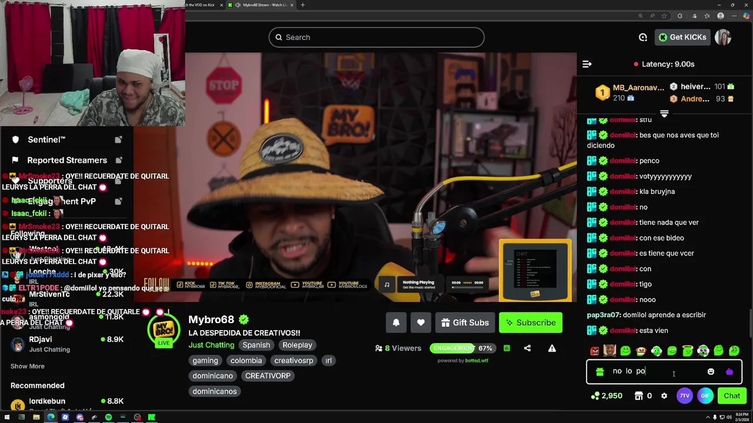Select the Spanish language tag

pyautogui.click(x=256, y=345)
